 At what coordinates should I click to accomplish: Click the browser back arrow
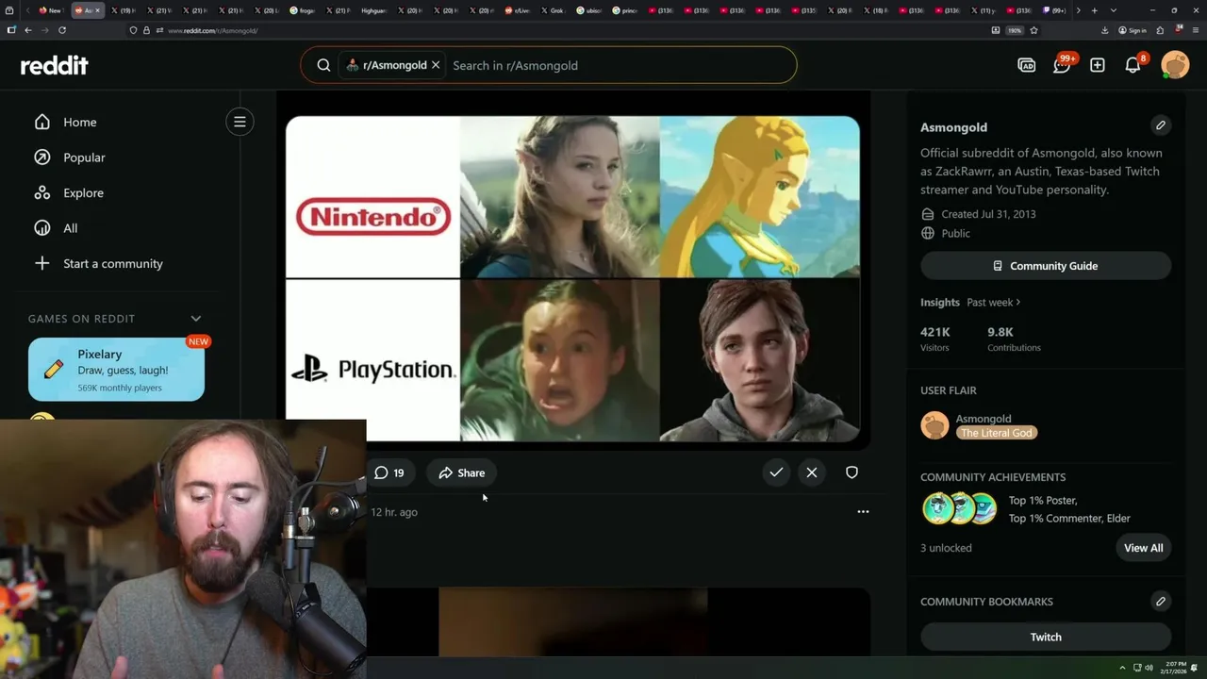pos(28,30)
